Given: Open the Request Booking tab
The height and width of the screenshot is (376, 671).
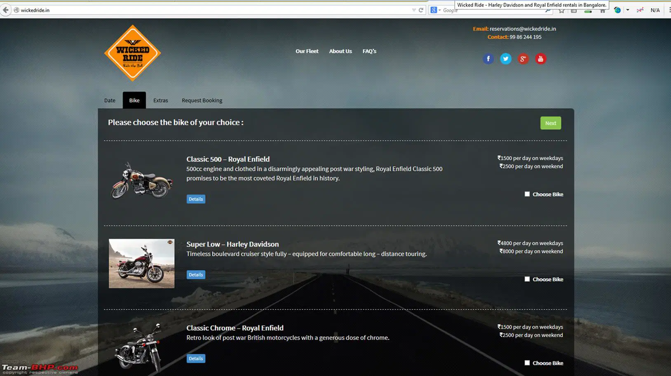Looking at the screenshot, I should [202, 100].
